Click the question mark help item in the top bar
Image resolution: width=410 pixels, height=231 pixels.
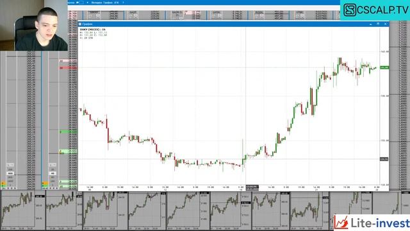coord(123,3)
